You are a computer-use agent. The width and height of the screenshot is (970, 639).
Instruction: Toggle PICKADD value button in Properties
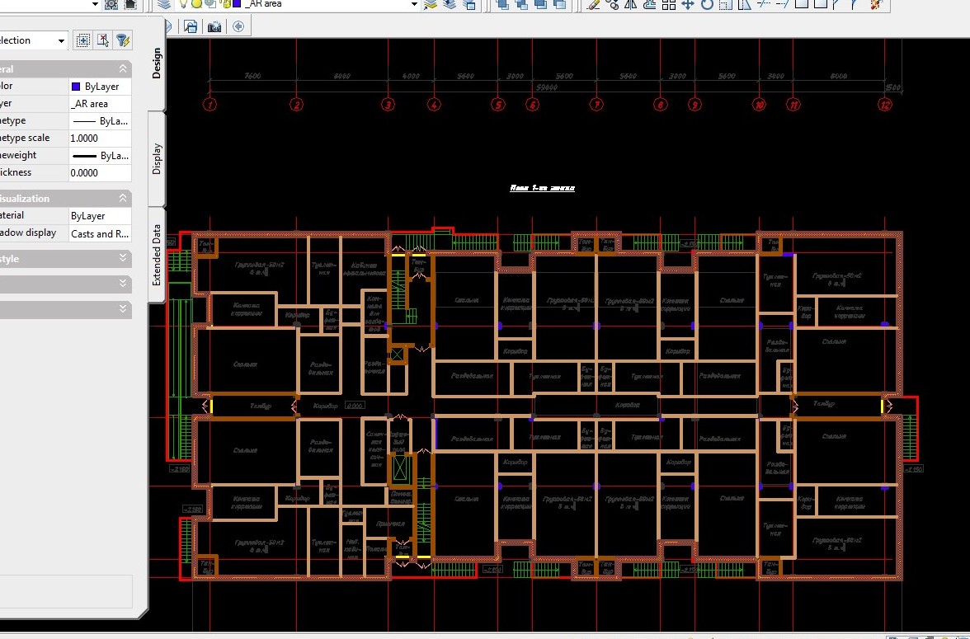coord(82,40)
